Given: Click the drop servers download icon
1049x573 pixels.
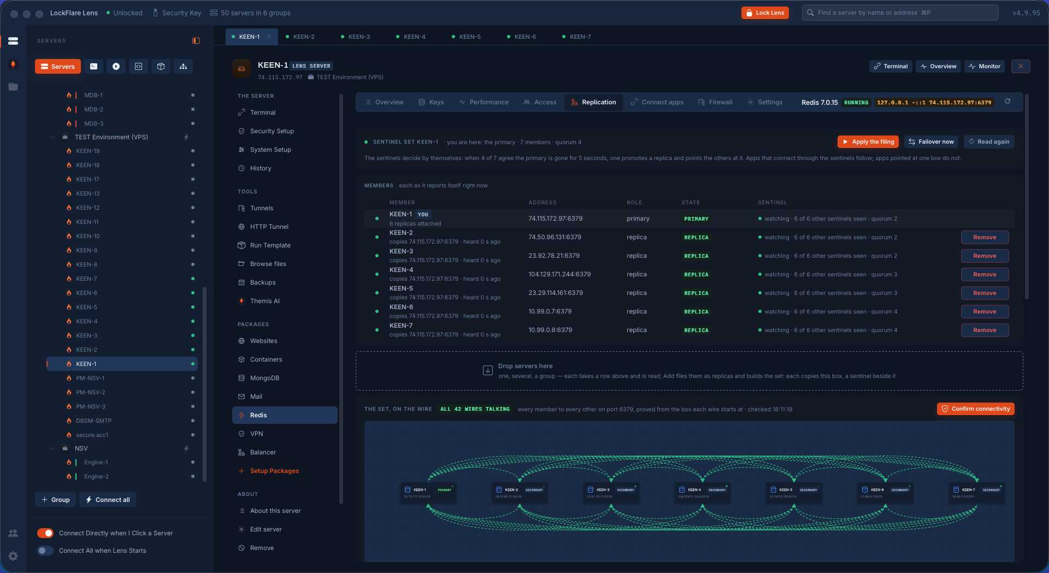Looking at the screenshot, I should pos(488,370).
